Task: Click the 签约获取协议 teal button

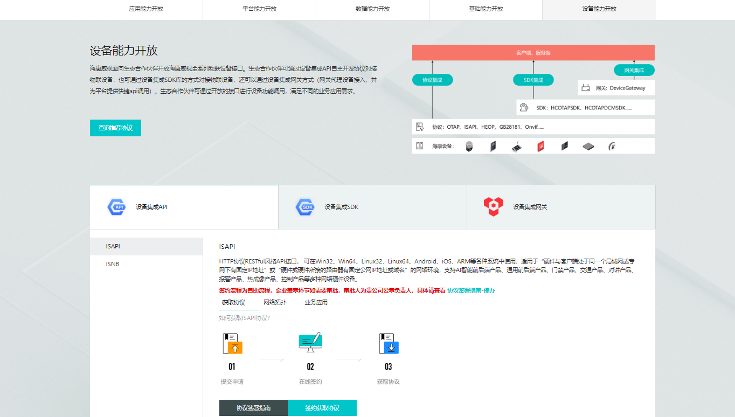Action: [322, 408]
